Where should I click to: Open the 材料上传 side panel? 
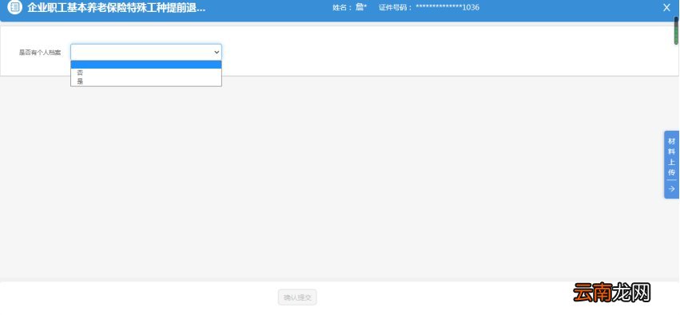[x=671, y=164]
